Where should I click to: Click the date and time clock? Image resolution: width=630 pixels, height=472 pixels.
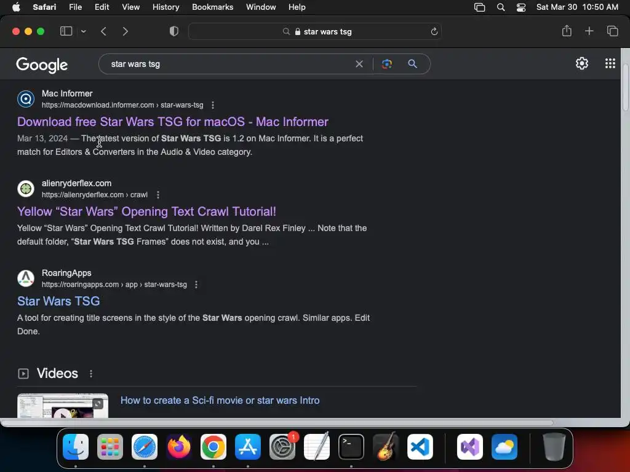(577, 7)
